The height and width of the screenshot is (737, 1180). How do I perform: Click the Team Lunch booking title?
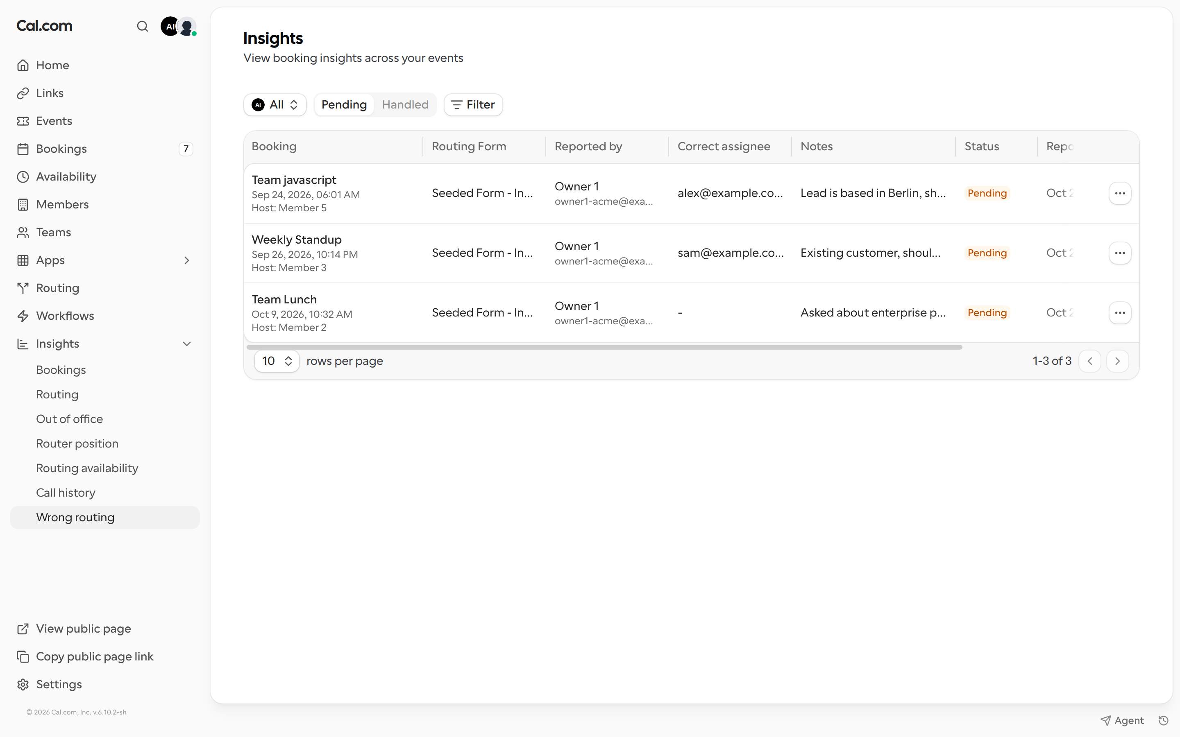[284, 300]
